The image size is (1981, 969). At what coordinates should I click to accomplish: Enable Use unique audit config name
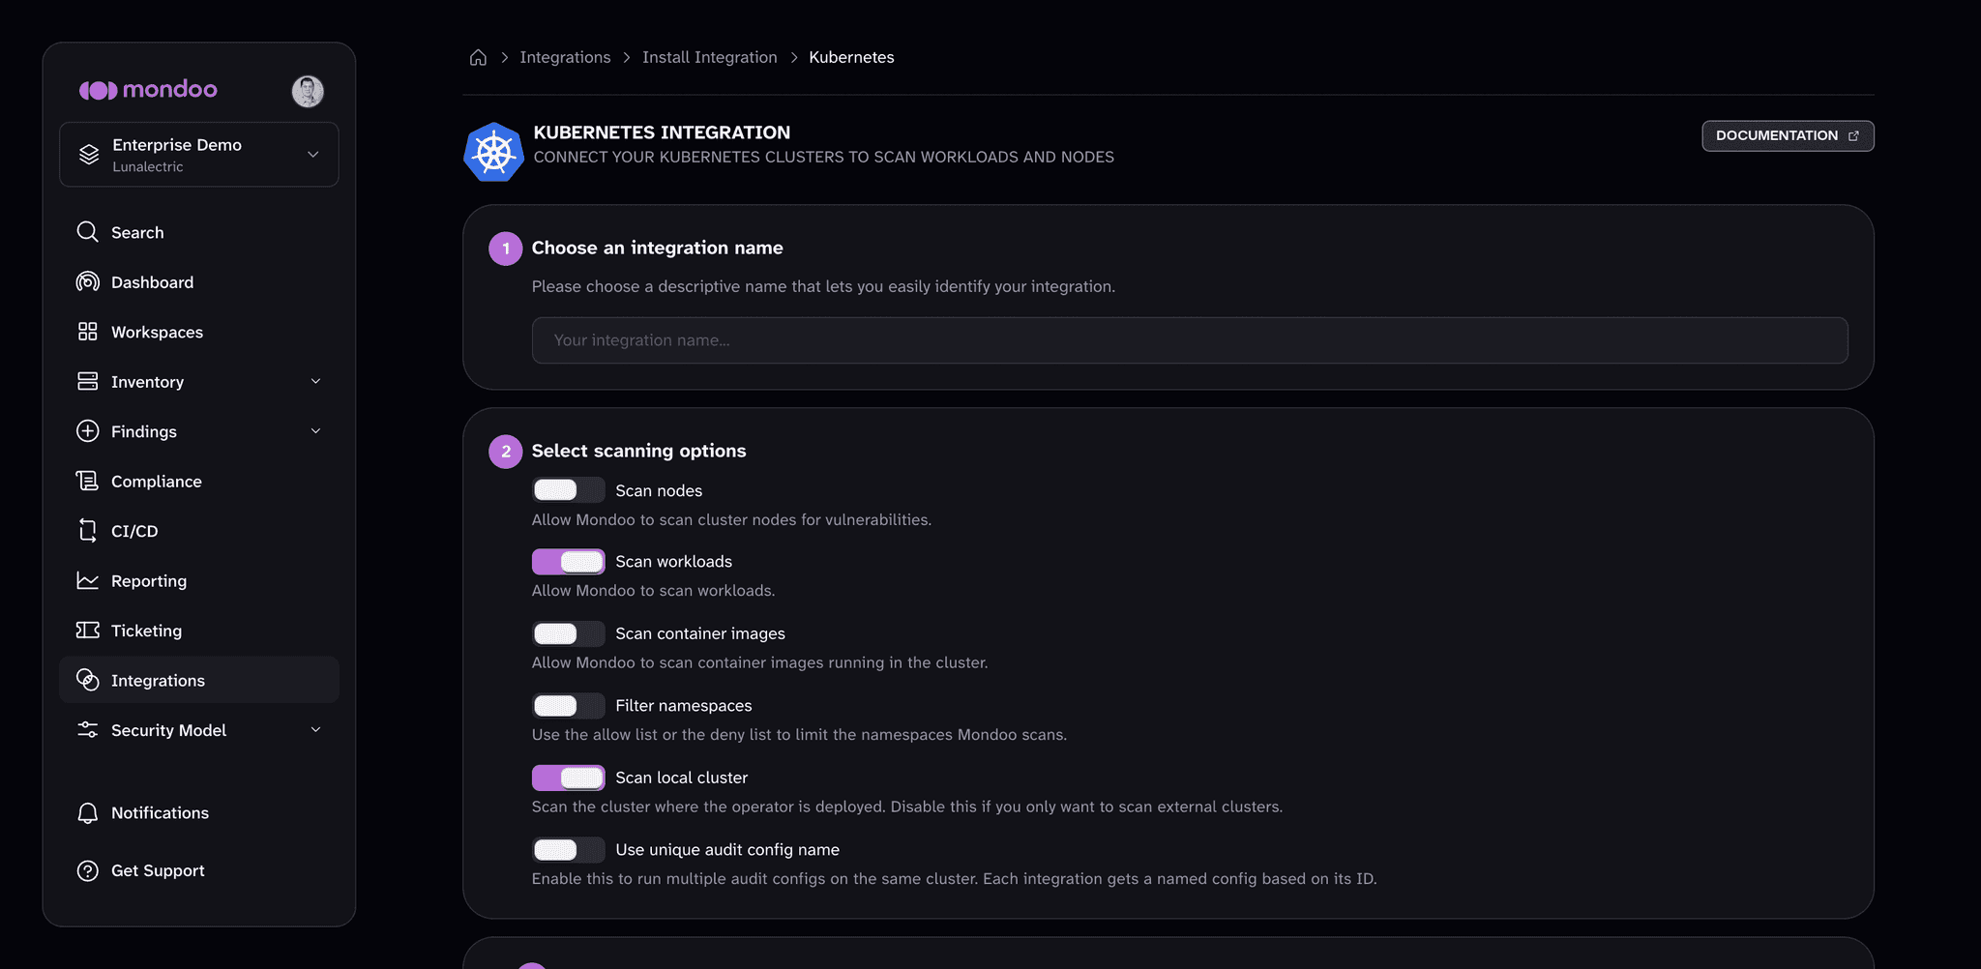pos(569,850)
